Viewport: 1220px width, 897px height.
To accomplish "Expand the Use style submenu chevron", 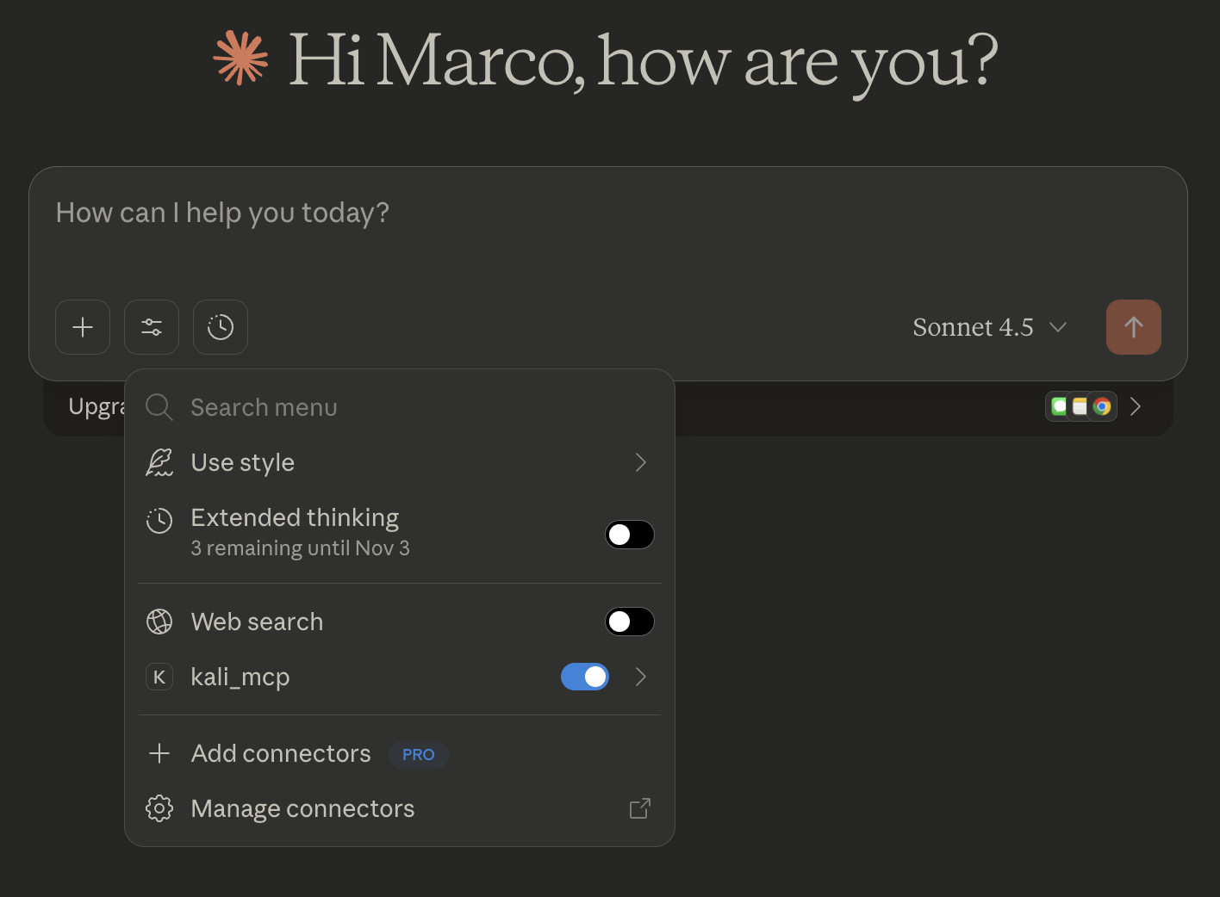I will [640, 462].
